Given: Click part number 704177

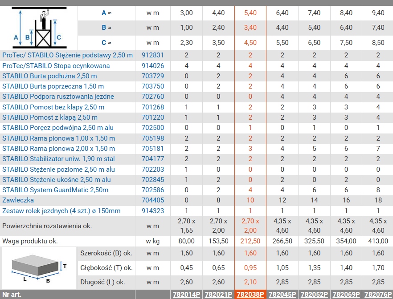Looking at the screenshot, I should click(x=153, y=159).
